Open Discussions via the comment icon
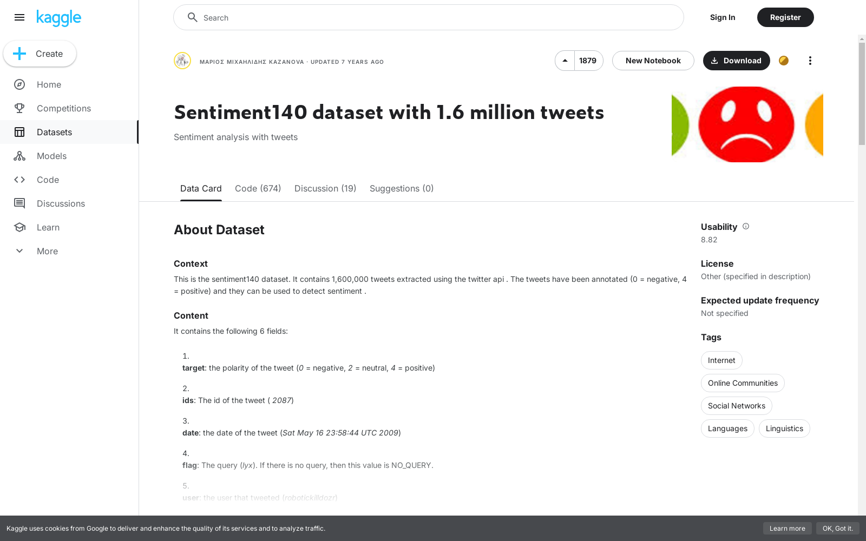 19,203
